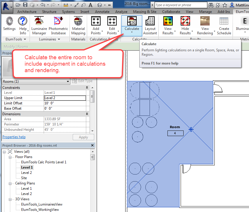Select the ElumTools Calc Points Level 1 view
This screenshot has width=249, height=212.
44,162
